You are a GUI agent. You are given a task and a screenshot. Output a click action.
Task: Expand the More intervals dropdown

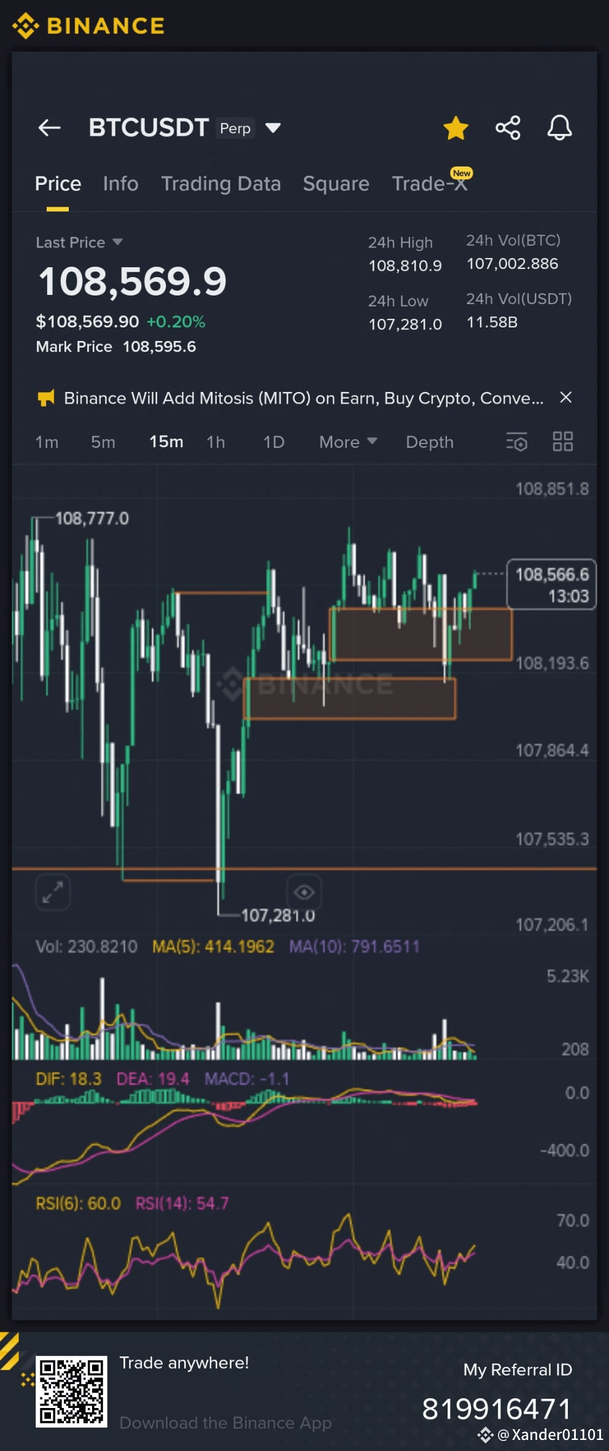348,442
